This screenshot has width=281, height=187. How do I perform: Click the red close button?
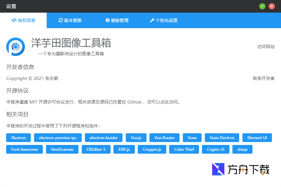(x=272, y=6)
